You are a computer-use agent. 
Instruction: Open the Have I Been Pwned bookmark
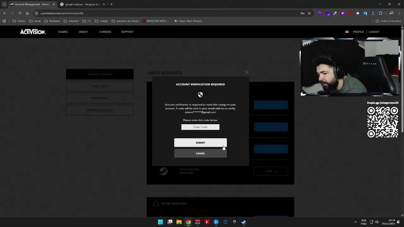point(189,21)
